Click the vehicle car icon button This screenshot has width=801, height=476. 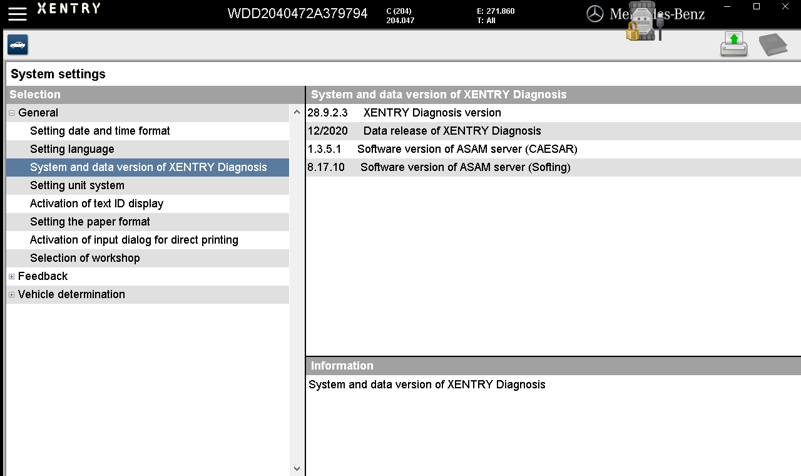(x=18, y=45)
